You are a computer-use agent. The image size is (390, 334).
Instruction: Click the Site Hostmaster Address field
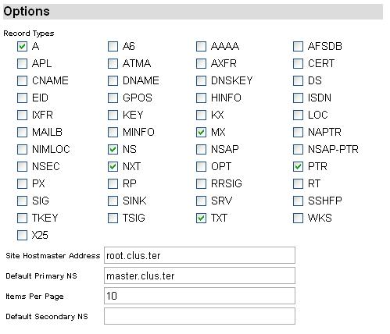(199, 255)
